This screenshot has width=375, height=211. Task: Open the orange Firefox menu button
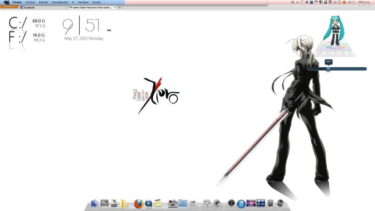pyautogui.click(x=9, y=7)
